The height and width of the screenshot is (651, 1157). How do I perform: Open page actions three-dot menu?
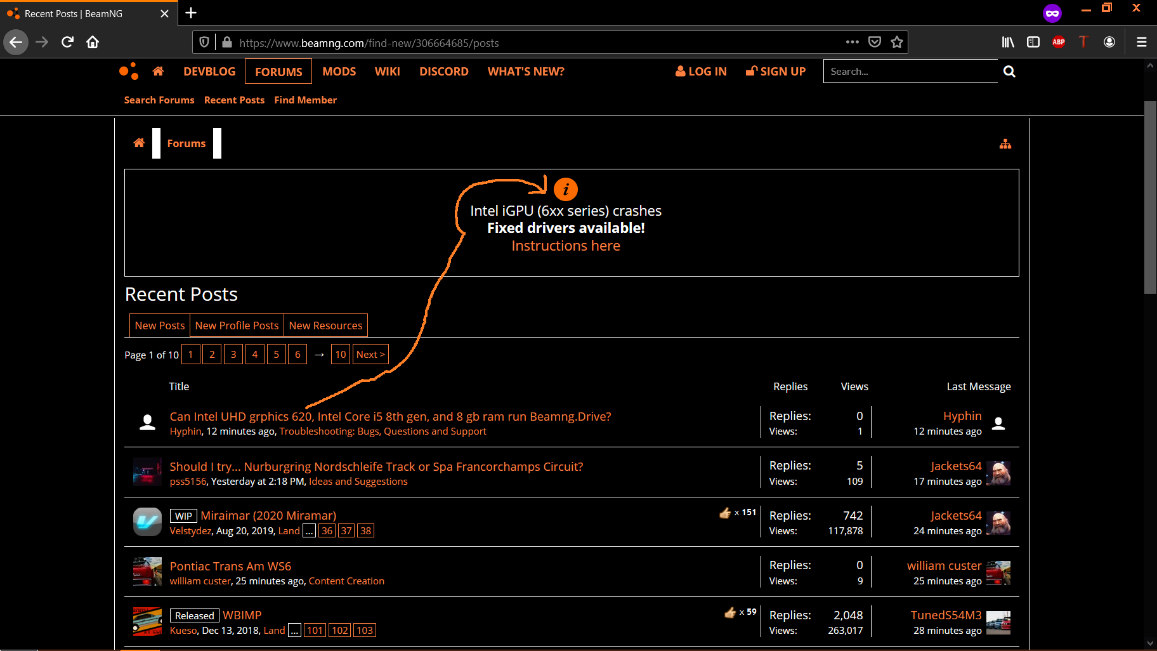[853, 42]
